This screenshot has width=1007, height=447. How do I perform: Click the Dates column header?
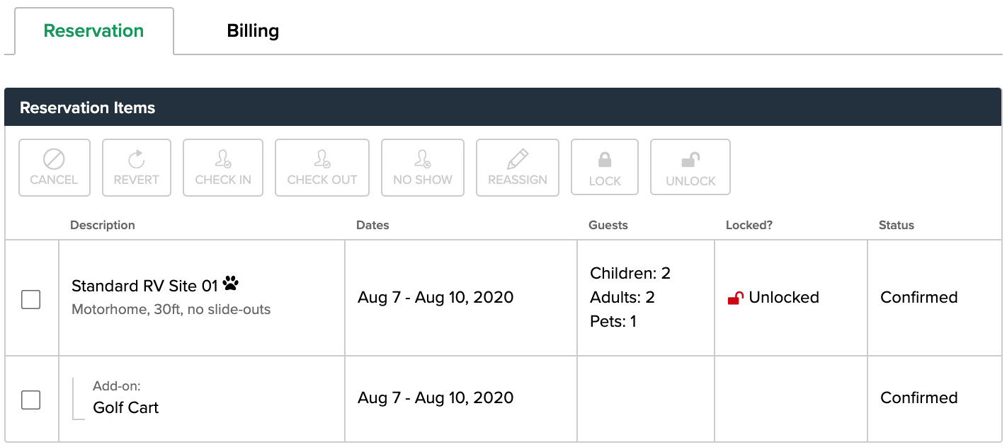[x=372, y=224]
